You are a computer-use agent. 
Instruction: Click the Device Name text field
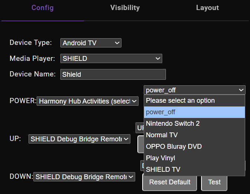click(x=113, y=74)
